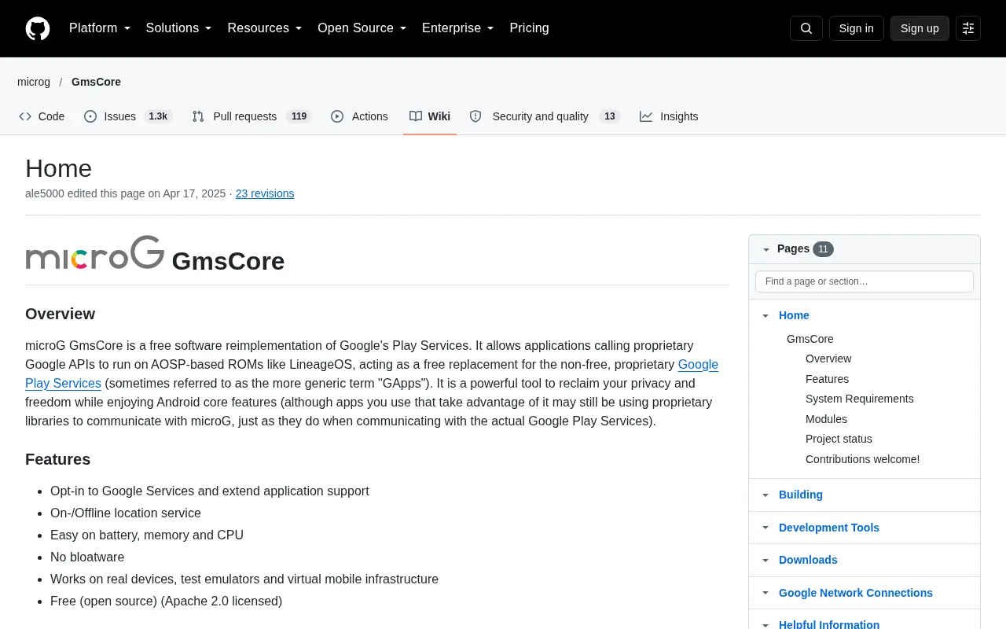Open search with the magnifier icon
This screenshot has height=629, width=1006.
[806, 28]
